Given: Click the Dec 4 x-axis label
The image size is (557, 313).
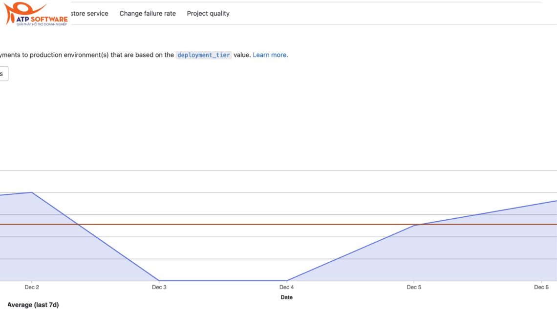Looking at the screenshot, I should (287, 288).
